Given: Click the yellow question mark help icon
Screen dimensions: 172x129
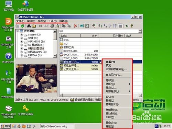Looking at the screenshot, I should [x=132, y=26].
